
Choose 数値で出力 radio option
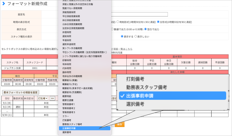click(x=112, y=29)
